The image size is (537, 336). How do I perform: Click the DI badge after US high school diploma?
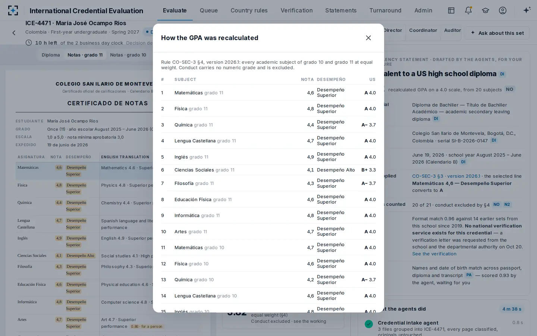click(x=502, y=74)
